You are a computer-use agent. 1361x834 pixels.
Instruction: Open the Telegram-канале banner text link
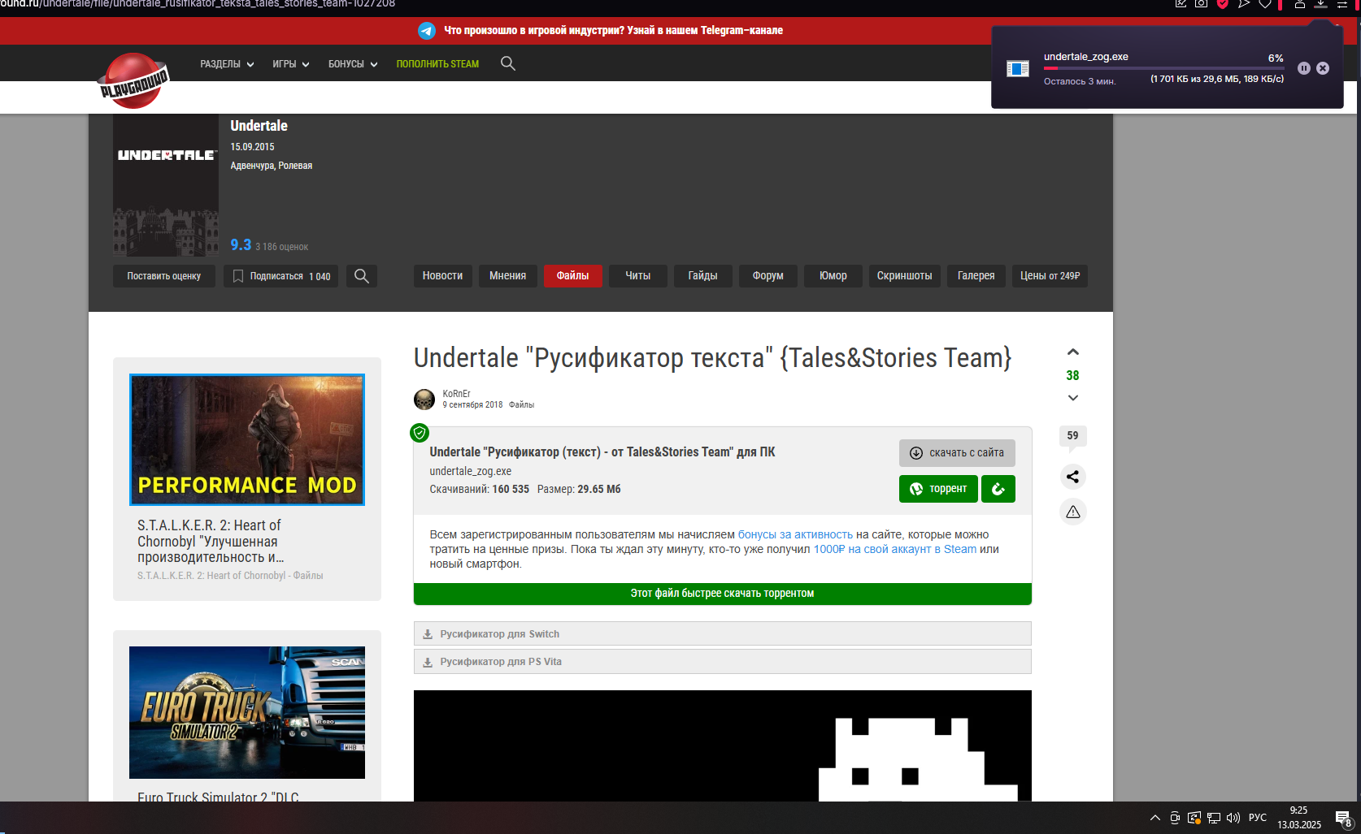point(613,30)
